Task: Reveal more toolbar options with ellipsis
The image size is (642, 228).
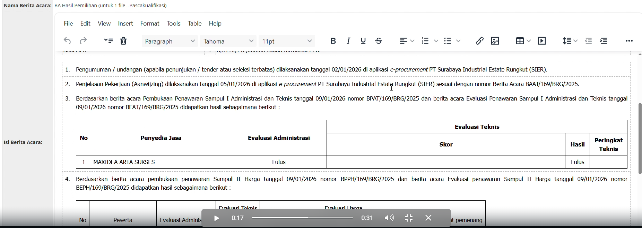Action: (629, 41)
